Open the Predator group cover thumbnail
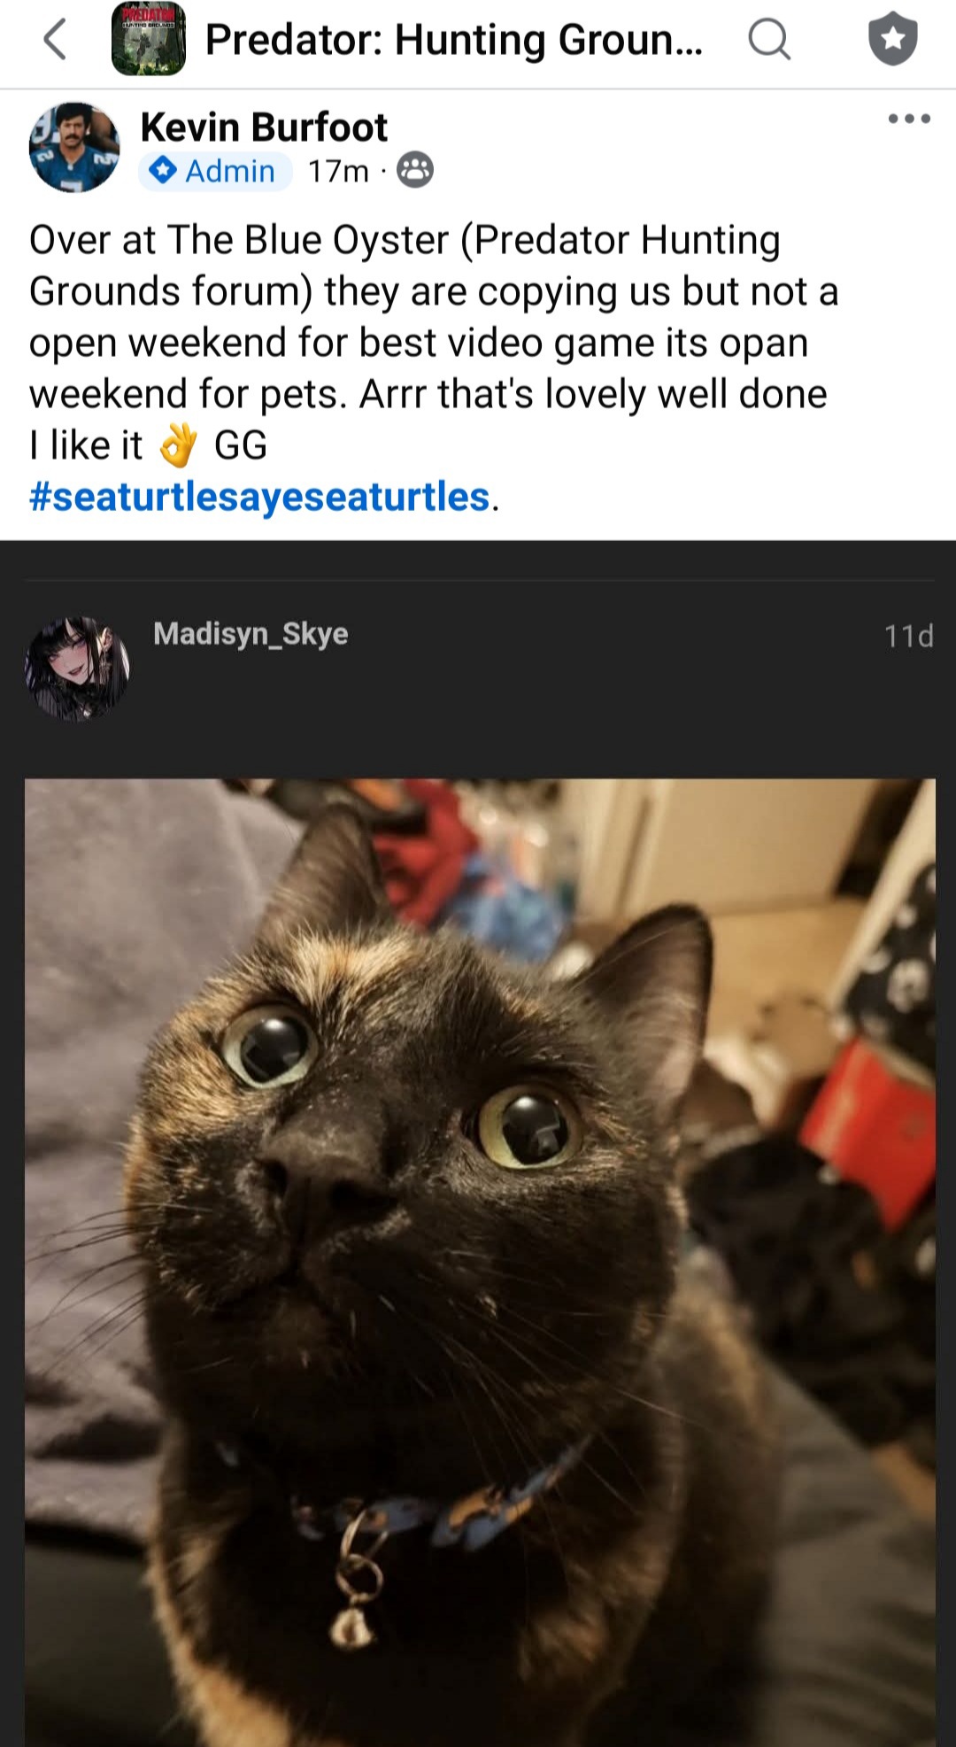Screen dimensions: 956x1747 (x=149, y=39)
